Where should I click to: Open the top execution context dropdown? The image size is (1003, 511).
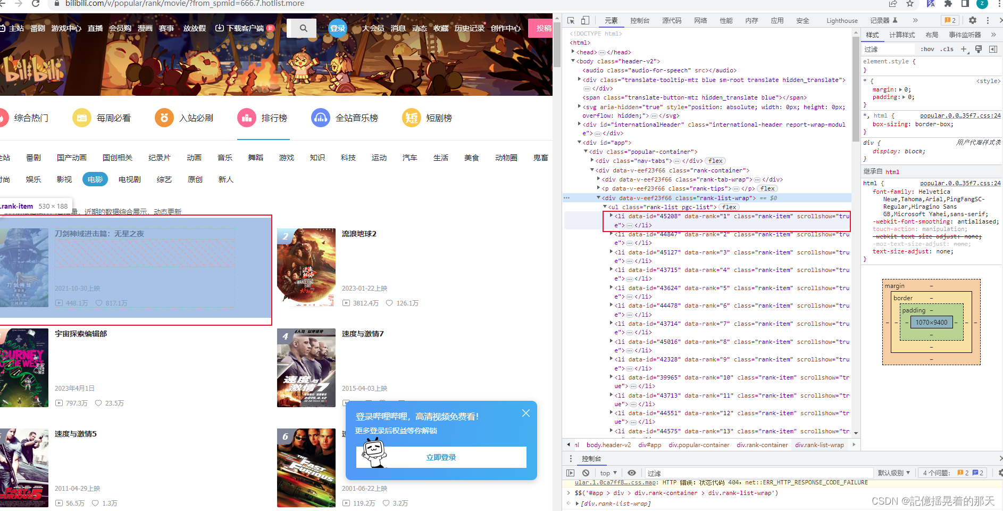(608, 473)
